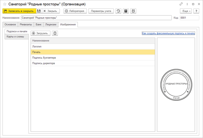
Task: Open the alarm clock reminder icon
Action: pyautogui.click(x=133, y=11)
